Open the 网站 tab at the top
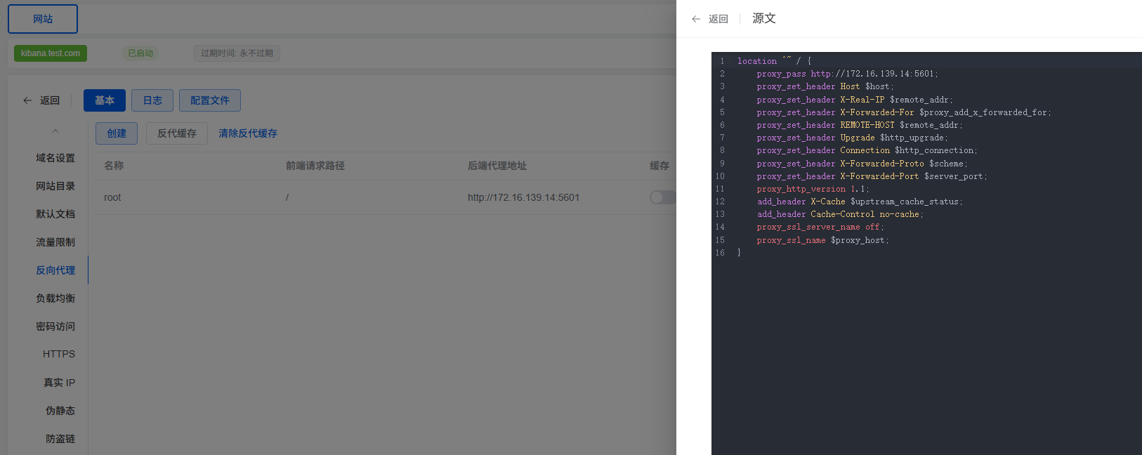The image size is (1142, 455). tap(43, 19)
